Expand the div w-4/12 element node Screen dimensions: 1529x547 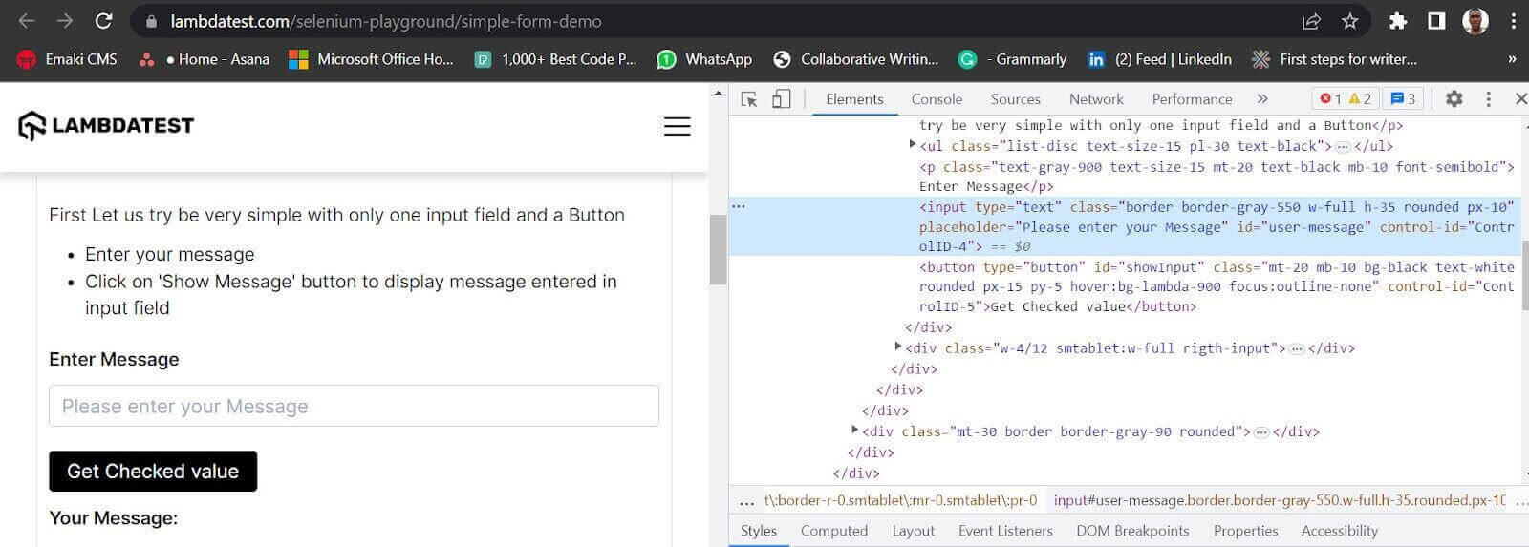898,347
